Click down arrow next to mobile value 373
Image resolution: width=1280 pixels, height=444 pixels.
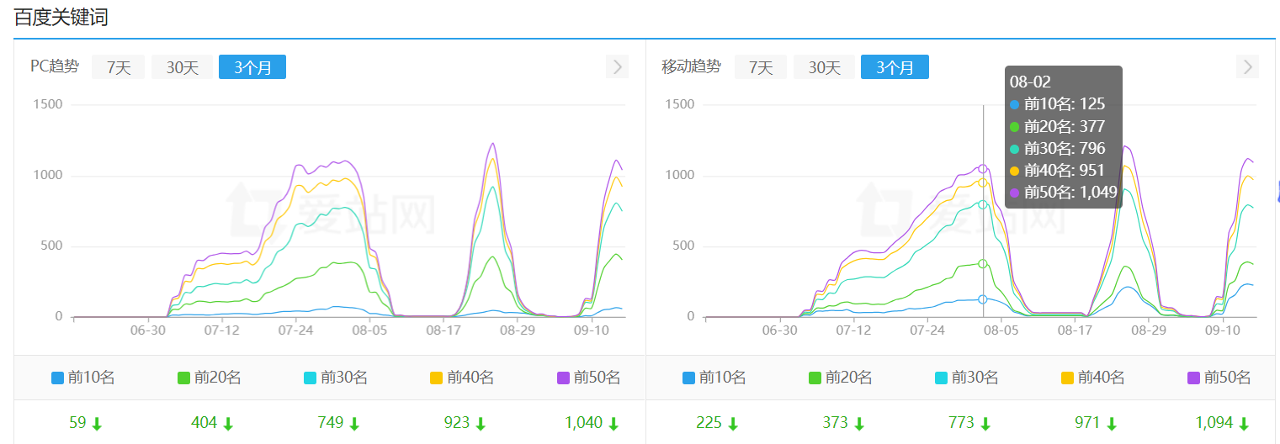tap(858, 424)
